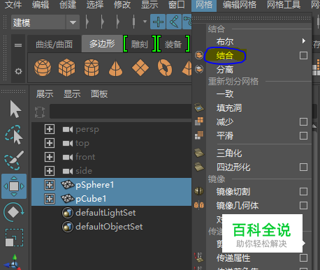This screenshot has height=270, width=320.
Task: Click the 四边形化 quadrangulate icon
Action: tap(199, 167)
